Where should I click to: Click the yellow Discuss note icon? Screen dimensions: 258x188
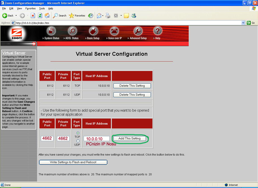point(126,16)
